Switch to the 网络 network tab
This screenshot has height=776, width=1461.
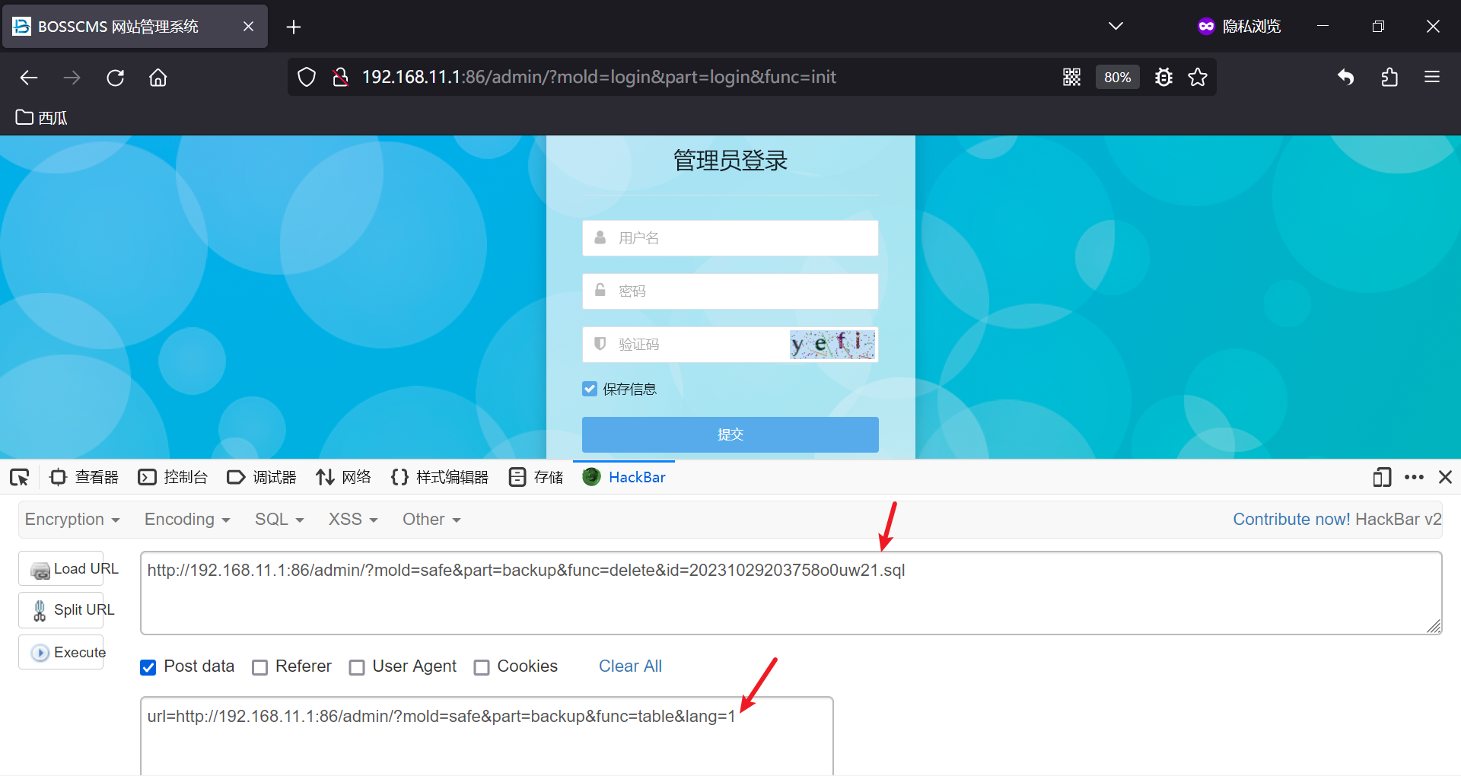[x=344, y=477]
